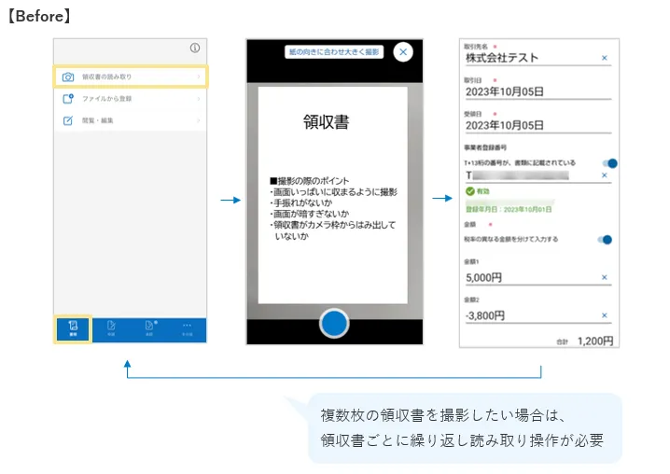
Task: Open the second bottom tab
Action: pos(110,328)
